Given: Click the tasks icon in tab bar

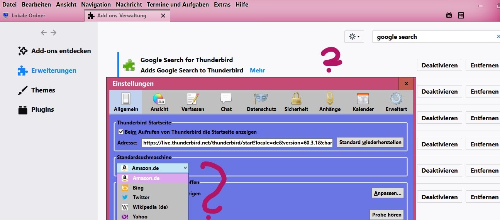Looking at the screenshot, I should click(461, 15).
